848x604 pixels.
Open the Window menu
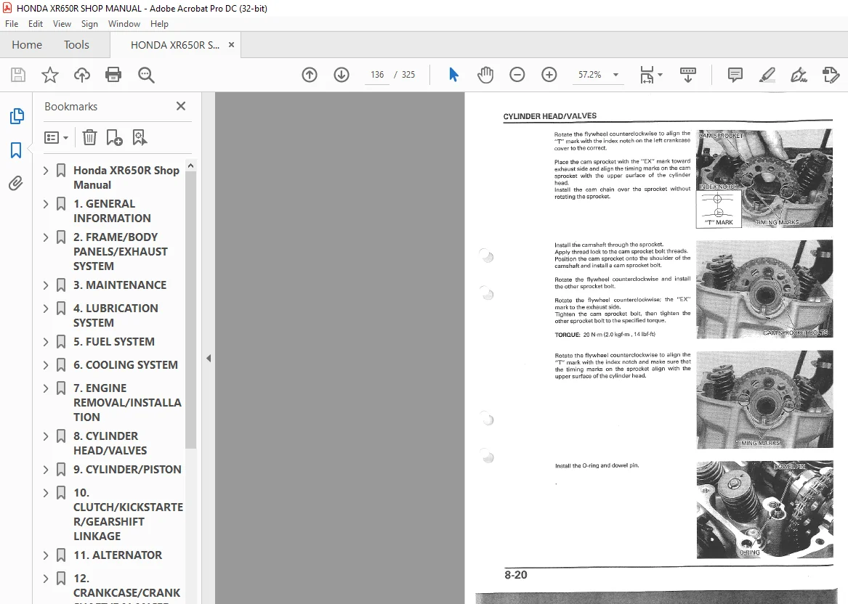coord(124,24)
